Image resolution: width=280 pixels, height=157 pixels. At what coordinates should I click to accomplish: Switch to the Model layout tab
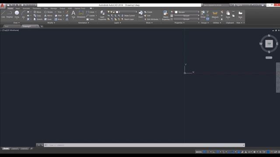coord(6,149)
